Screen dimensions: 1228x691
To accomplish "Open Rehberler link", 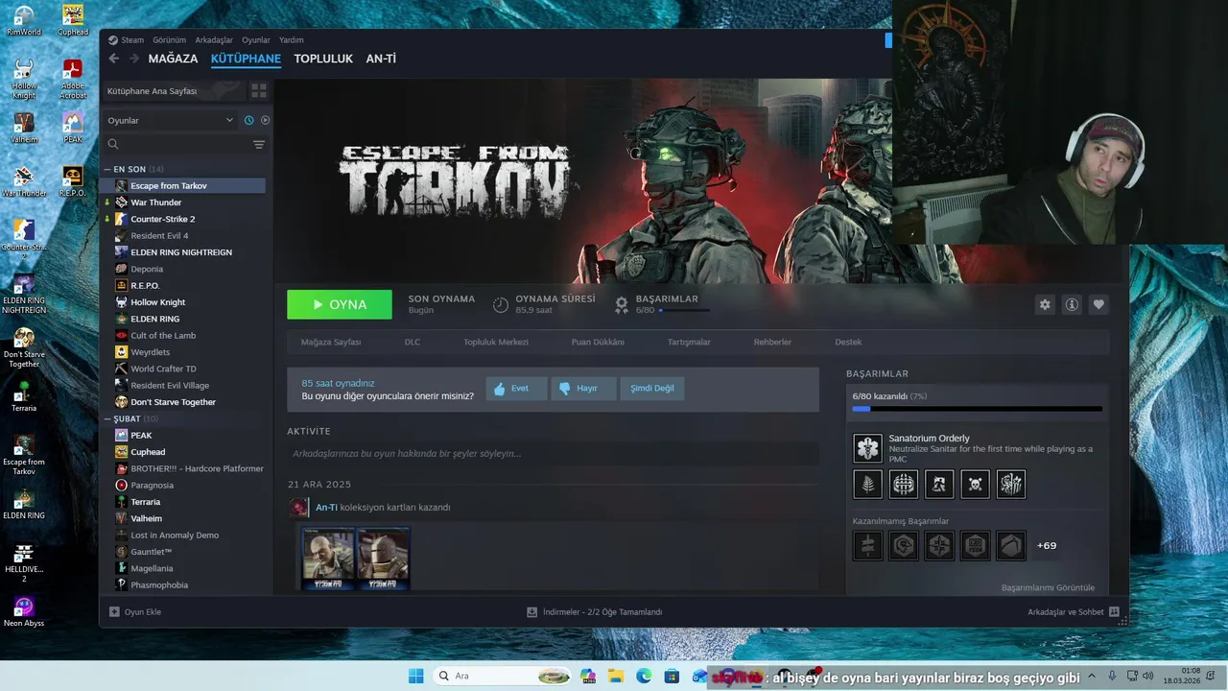I will click(772, 342).
